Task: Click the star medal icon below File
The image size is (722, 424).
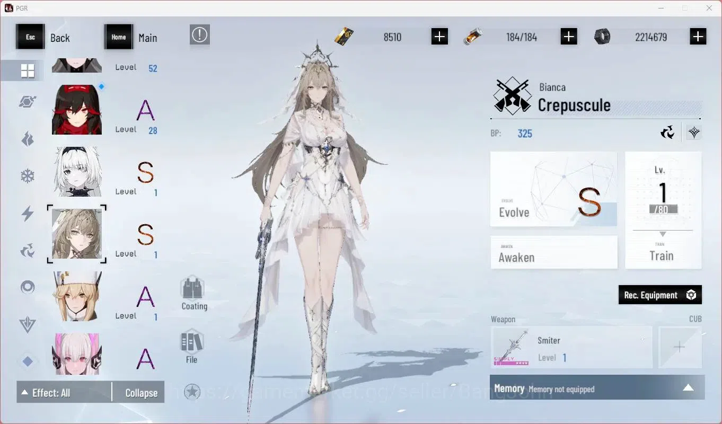Action: (x=192, y=392)
